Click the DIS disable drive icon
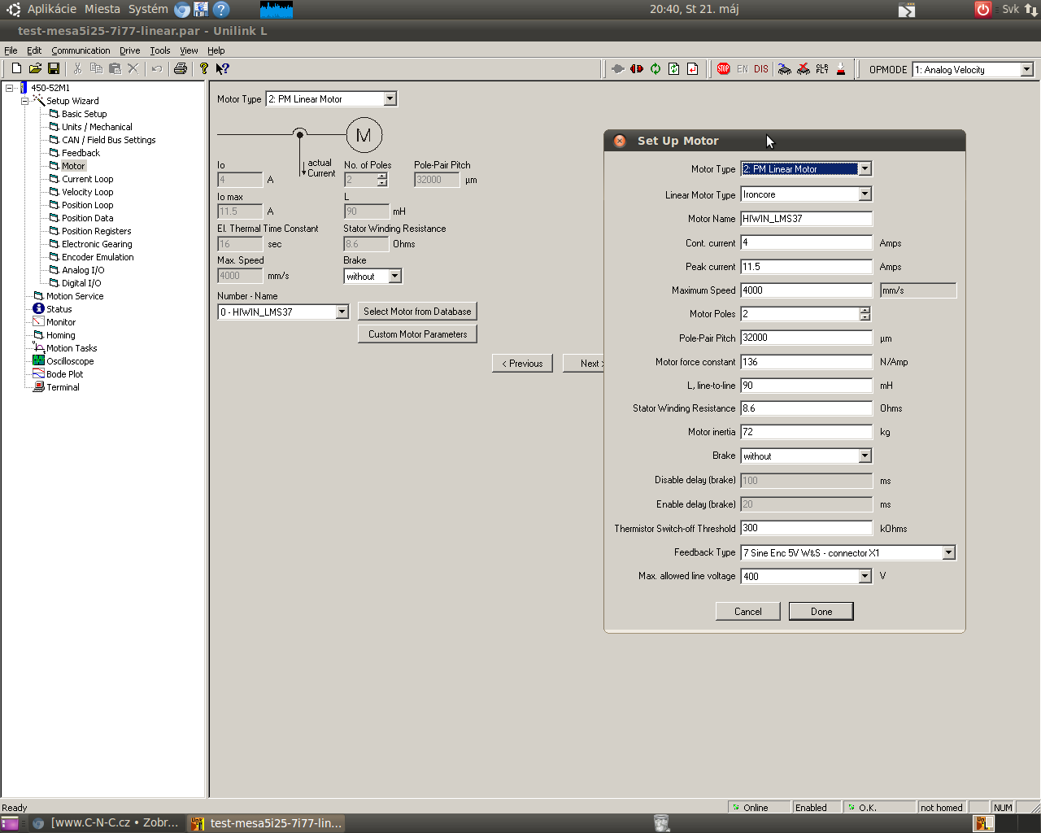 [761, 69]
